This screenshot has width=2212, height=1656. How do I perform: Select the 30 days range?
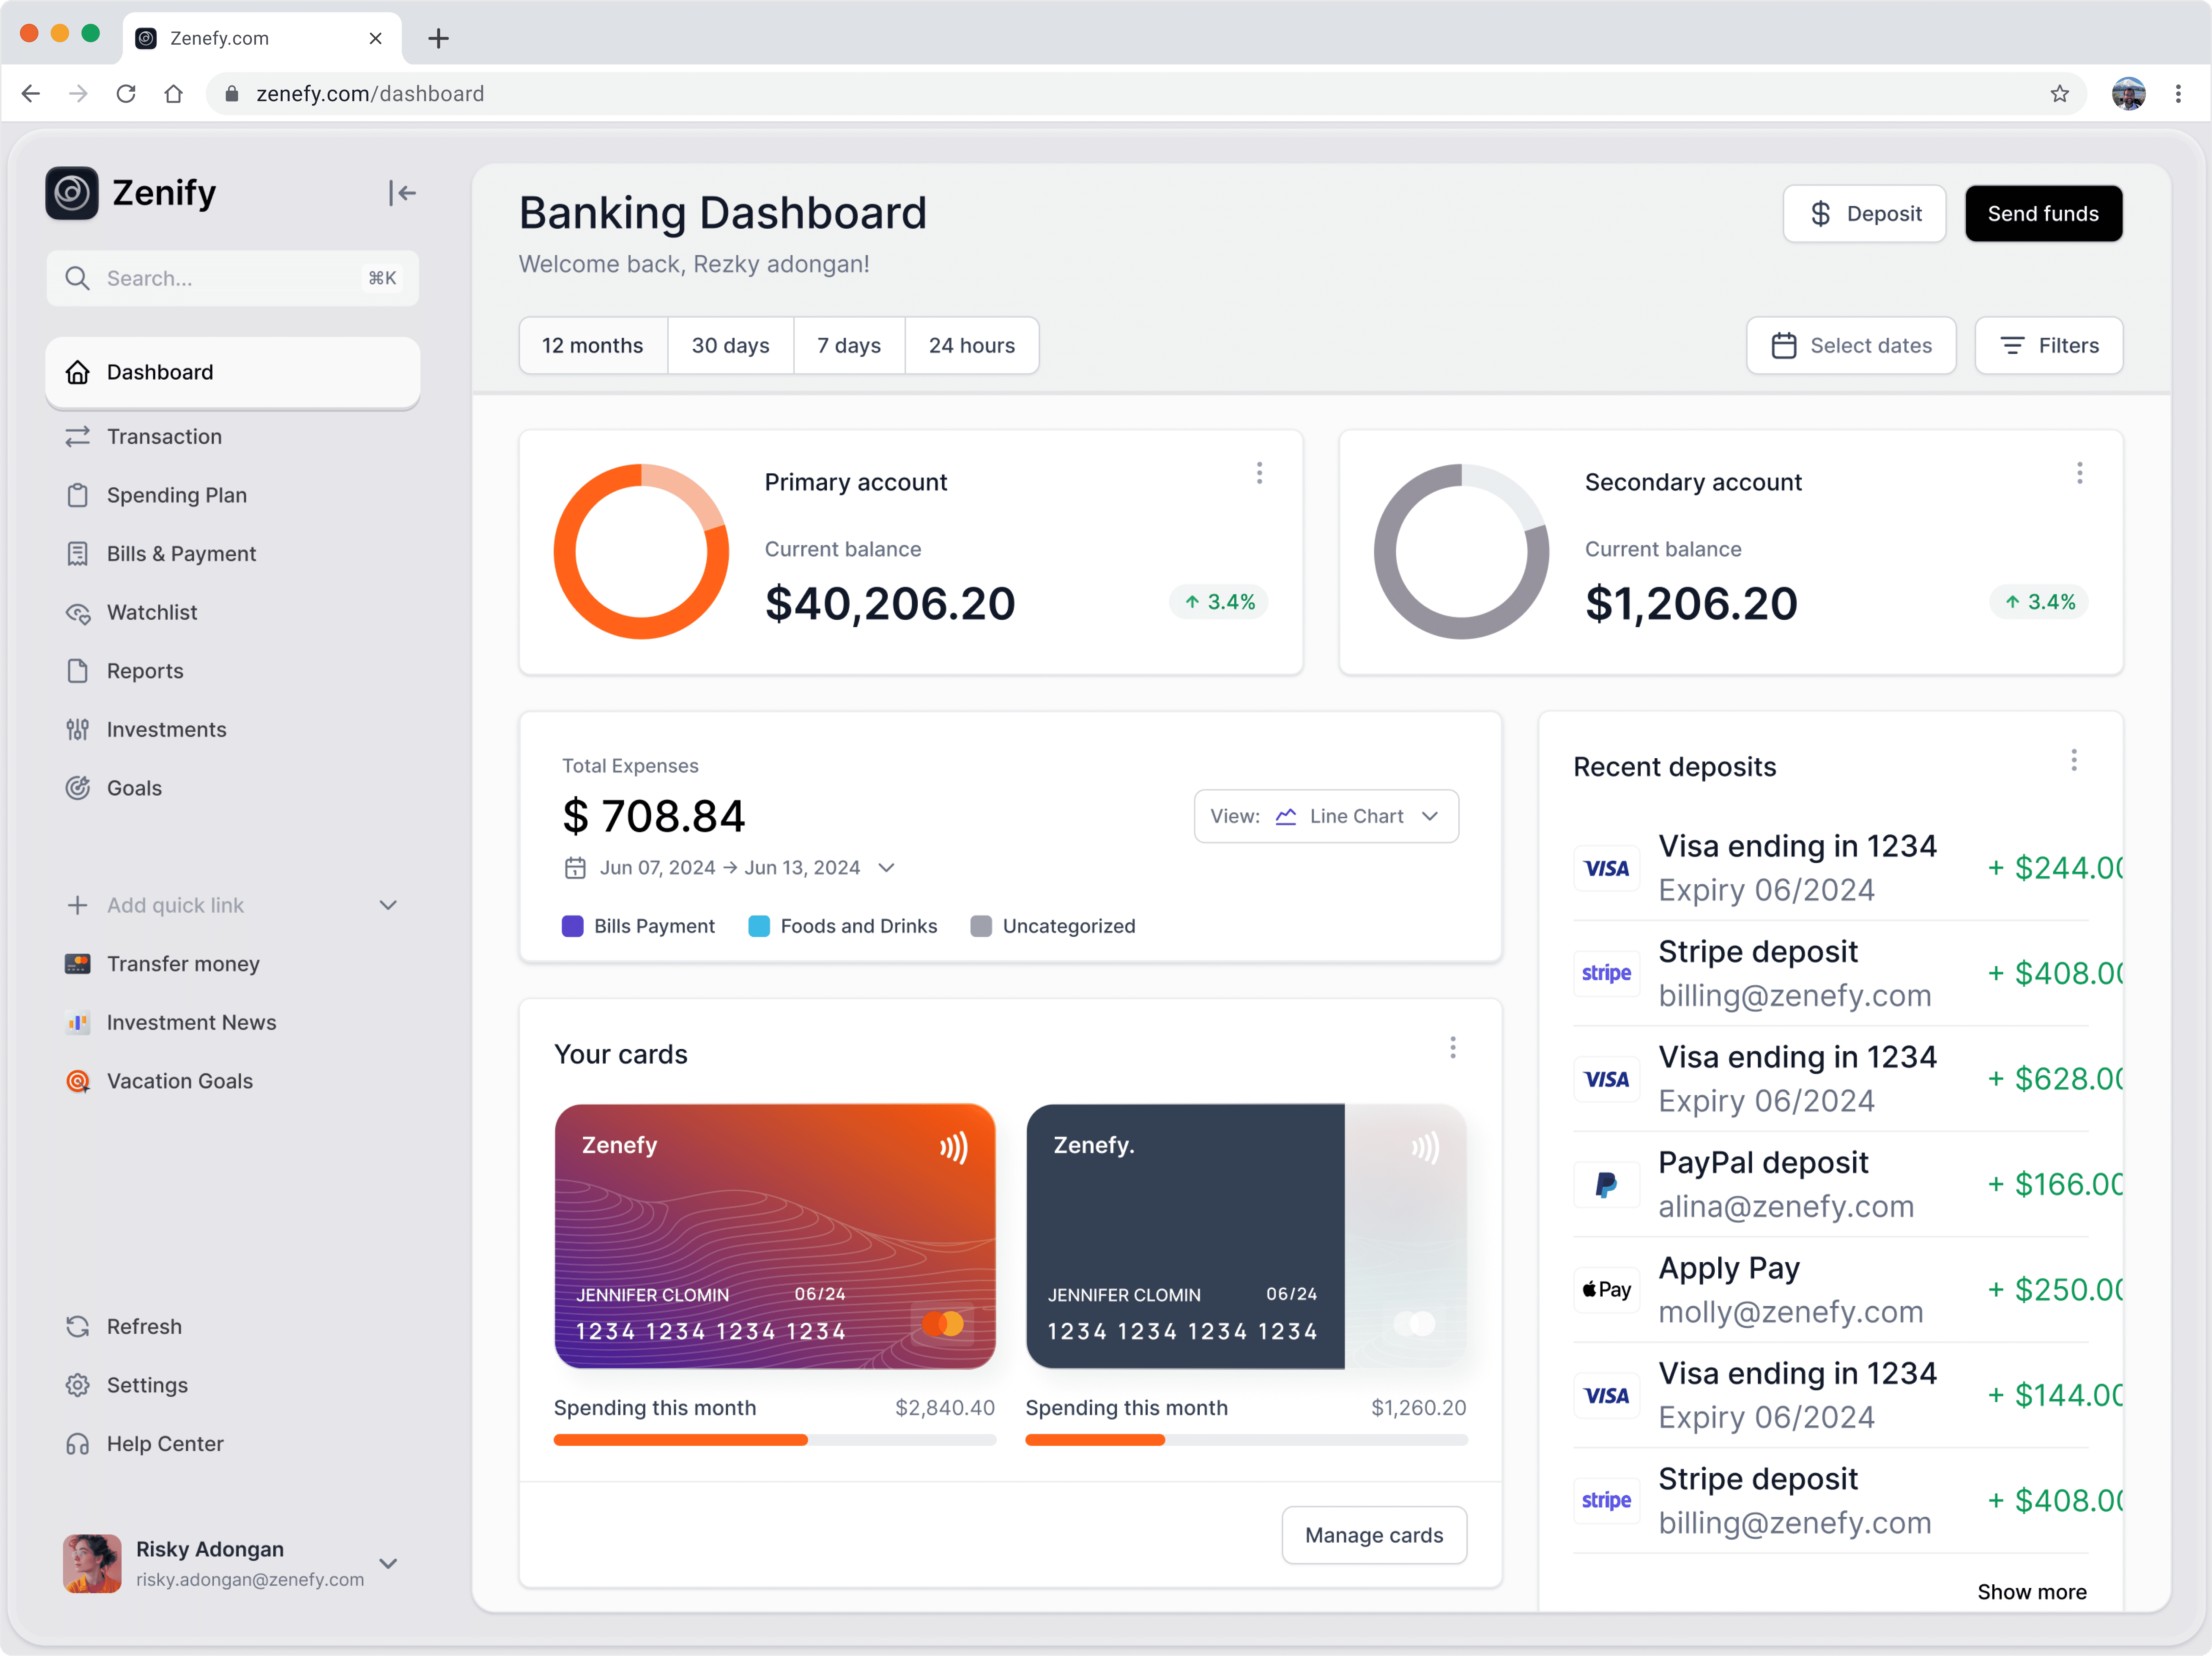[x=731, y=346]
